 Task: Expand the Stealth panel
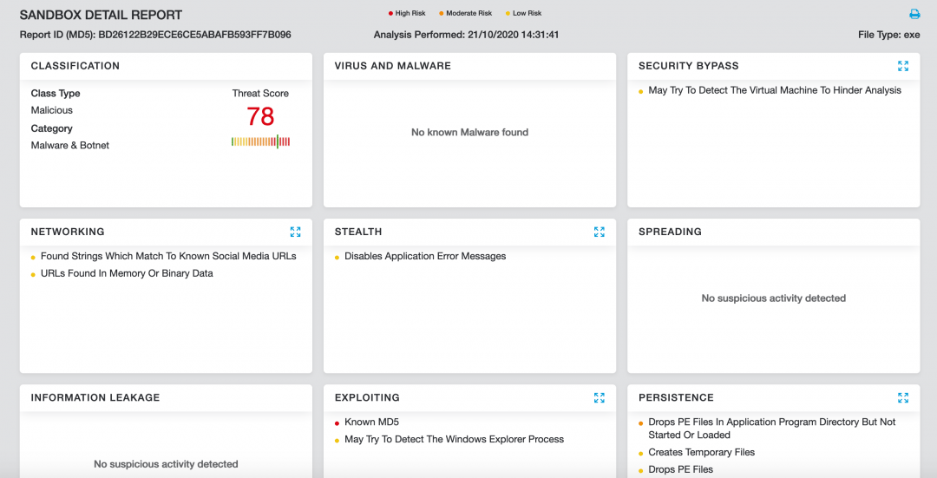[x=599, y=232]
